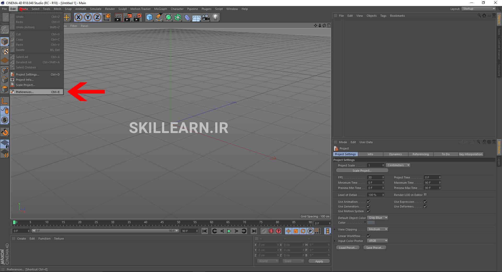Open Input Color Profile sRGB dropdown

coord(378,241)
